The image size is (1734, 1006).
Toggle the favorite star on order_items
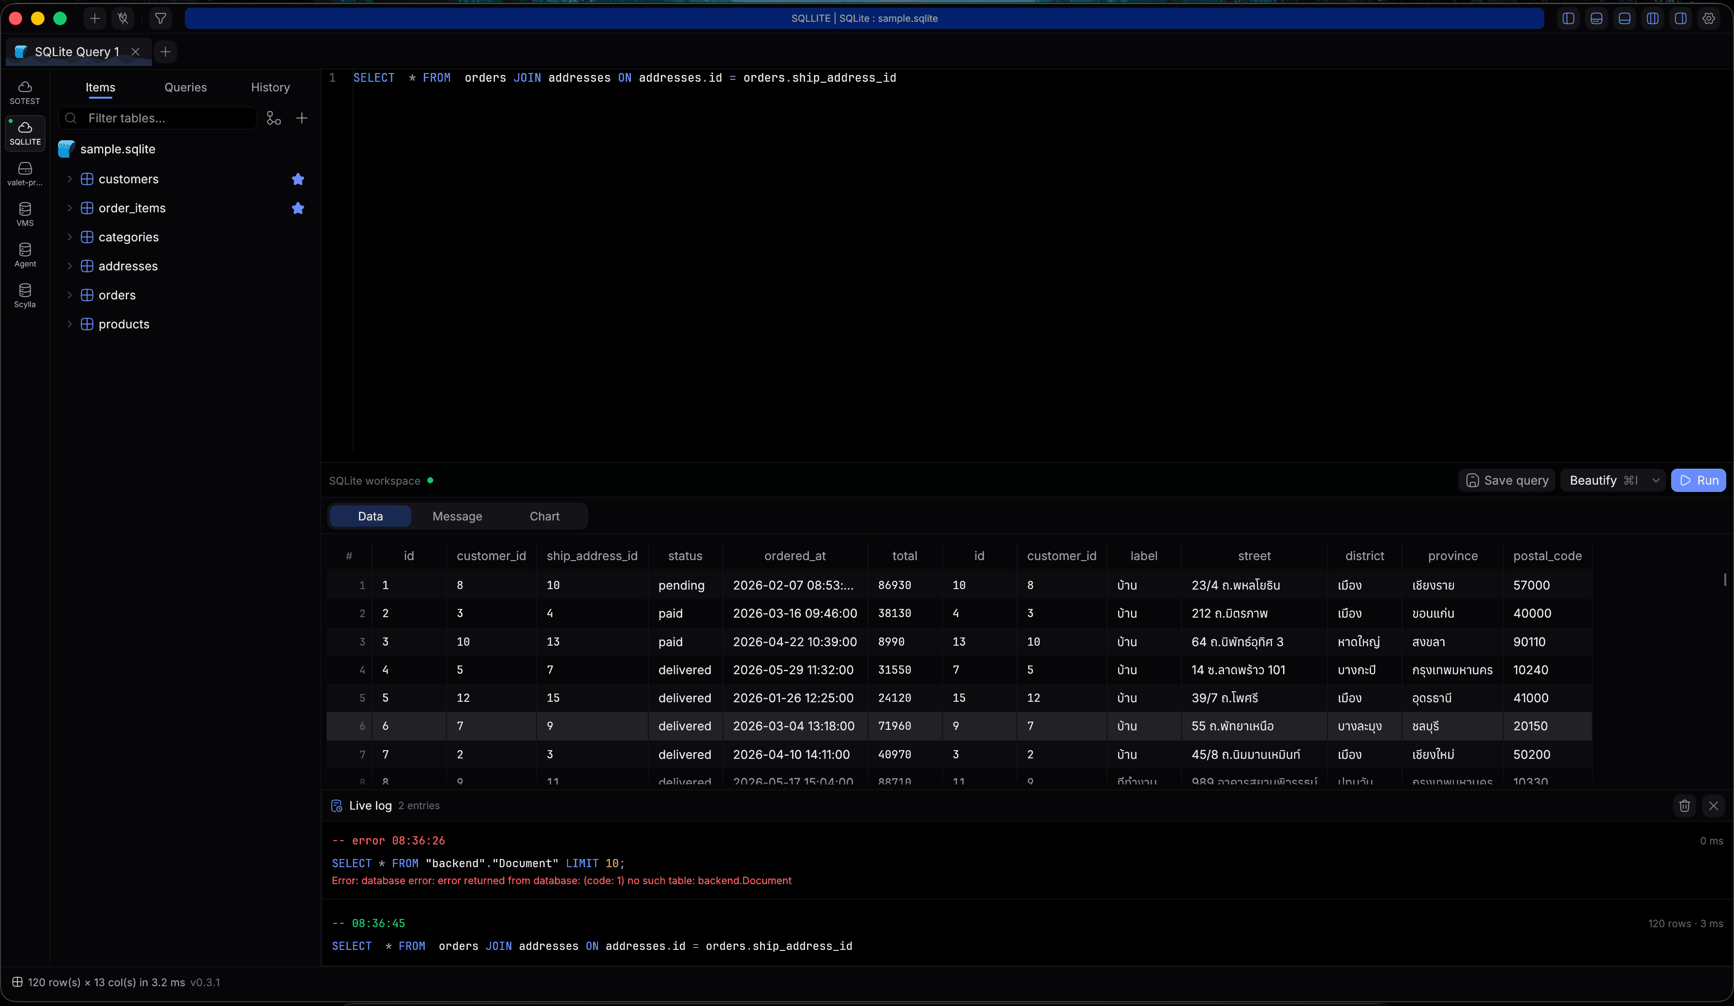[x=298, y=208]
